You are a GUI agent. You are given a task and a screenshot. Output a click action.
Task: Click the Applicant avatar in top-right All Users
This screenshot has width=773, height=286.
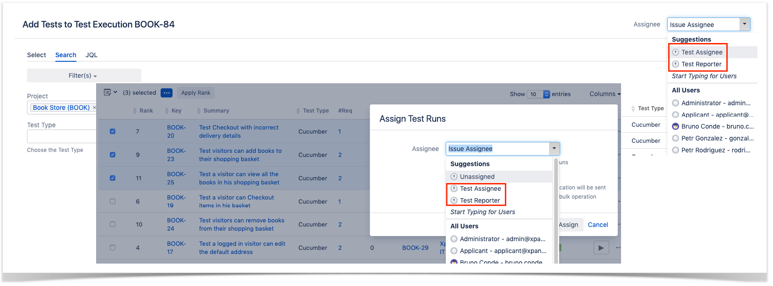[676, 115]
